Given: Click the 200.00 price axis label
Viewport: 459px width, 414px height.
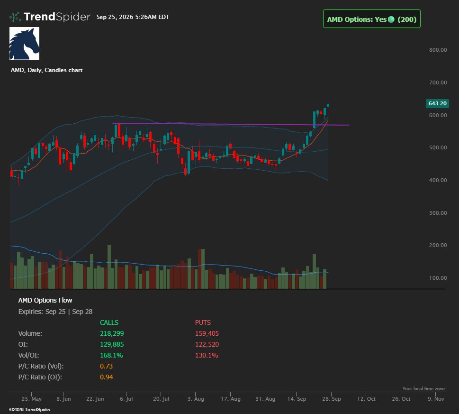Looking at the screenshot, I should [x=438, y=245].
